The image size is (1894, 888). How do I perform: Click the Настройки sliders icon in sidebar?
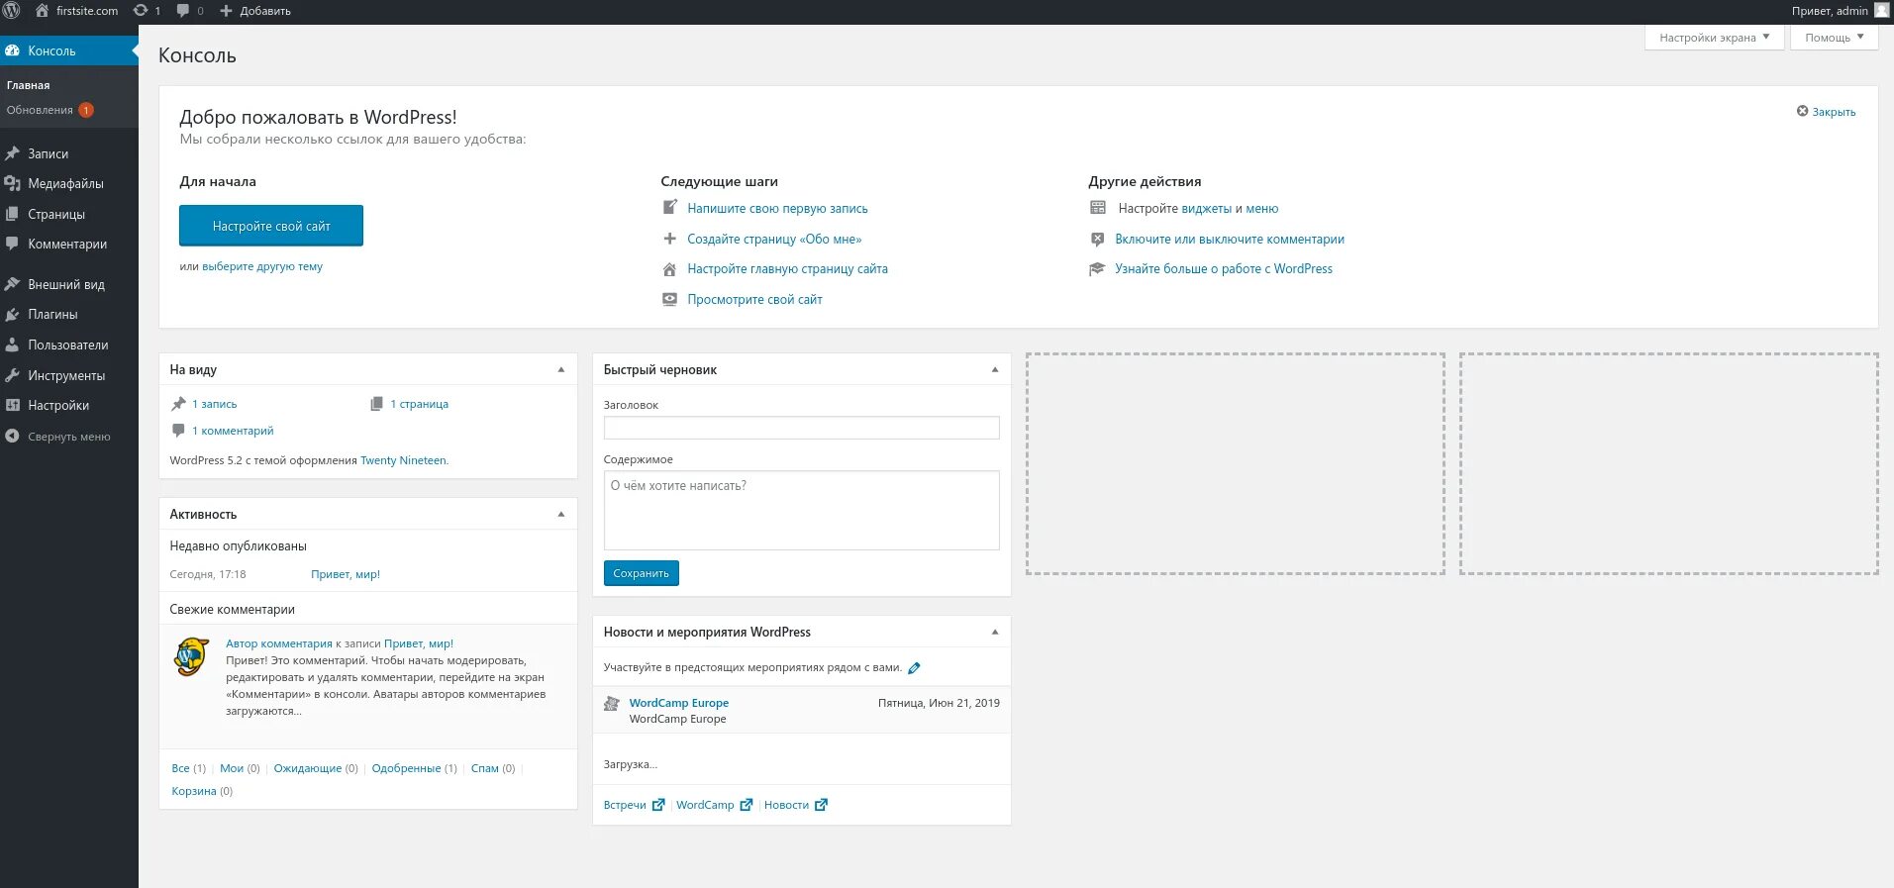[12, 405]
